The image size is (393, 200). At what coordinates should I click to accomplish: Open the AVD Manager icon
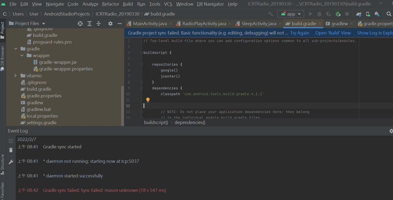pos(368,14)
